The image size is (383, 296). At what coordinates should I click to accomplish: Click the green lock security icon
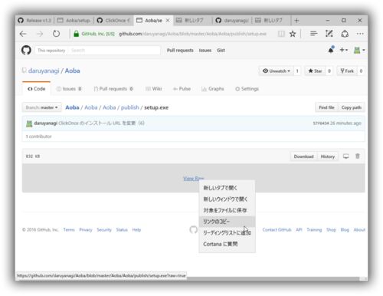(76, 34)
